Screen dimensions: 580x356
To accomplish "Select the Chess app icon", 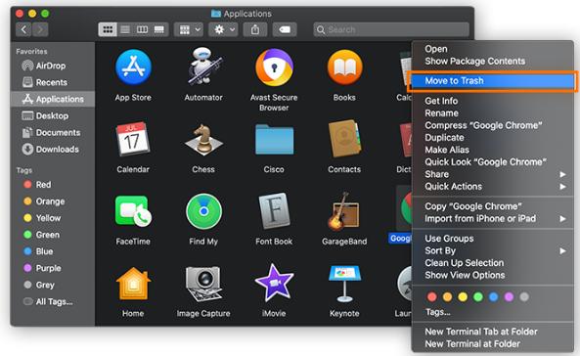I will coord(203,140).
